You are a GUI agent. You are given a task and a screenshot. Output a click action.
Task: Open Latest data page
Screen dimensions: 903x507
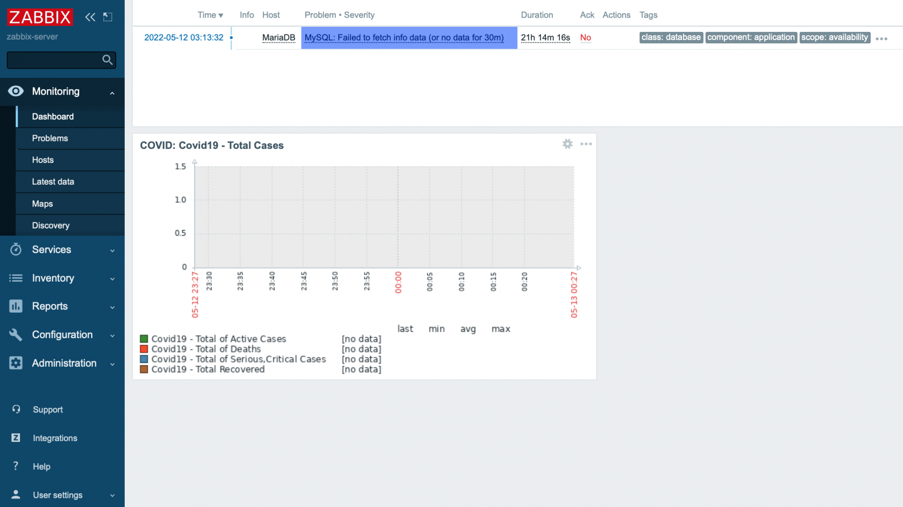53,182
